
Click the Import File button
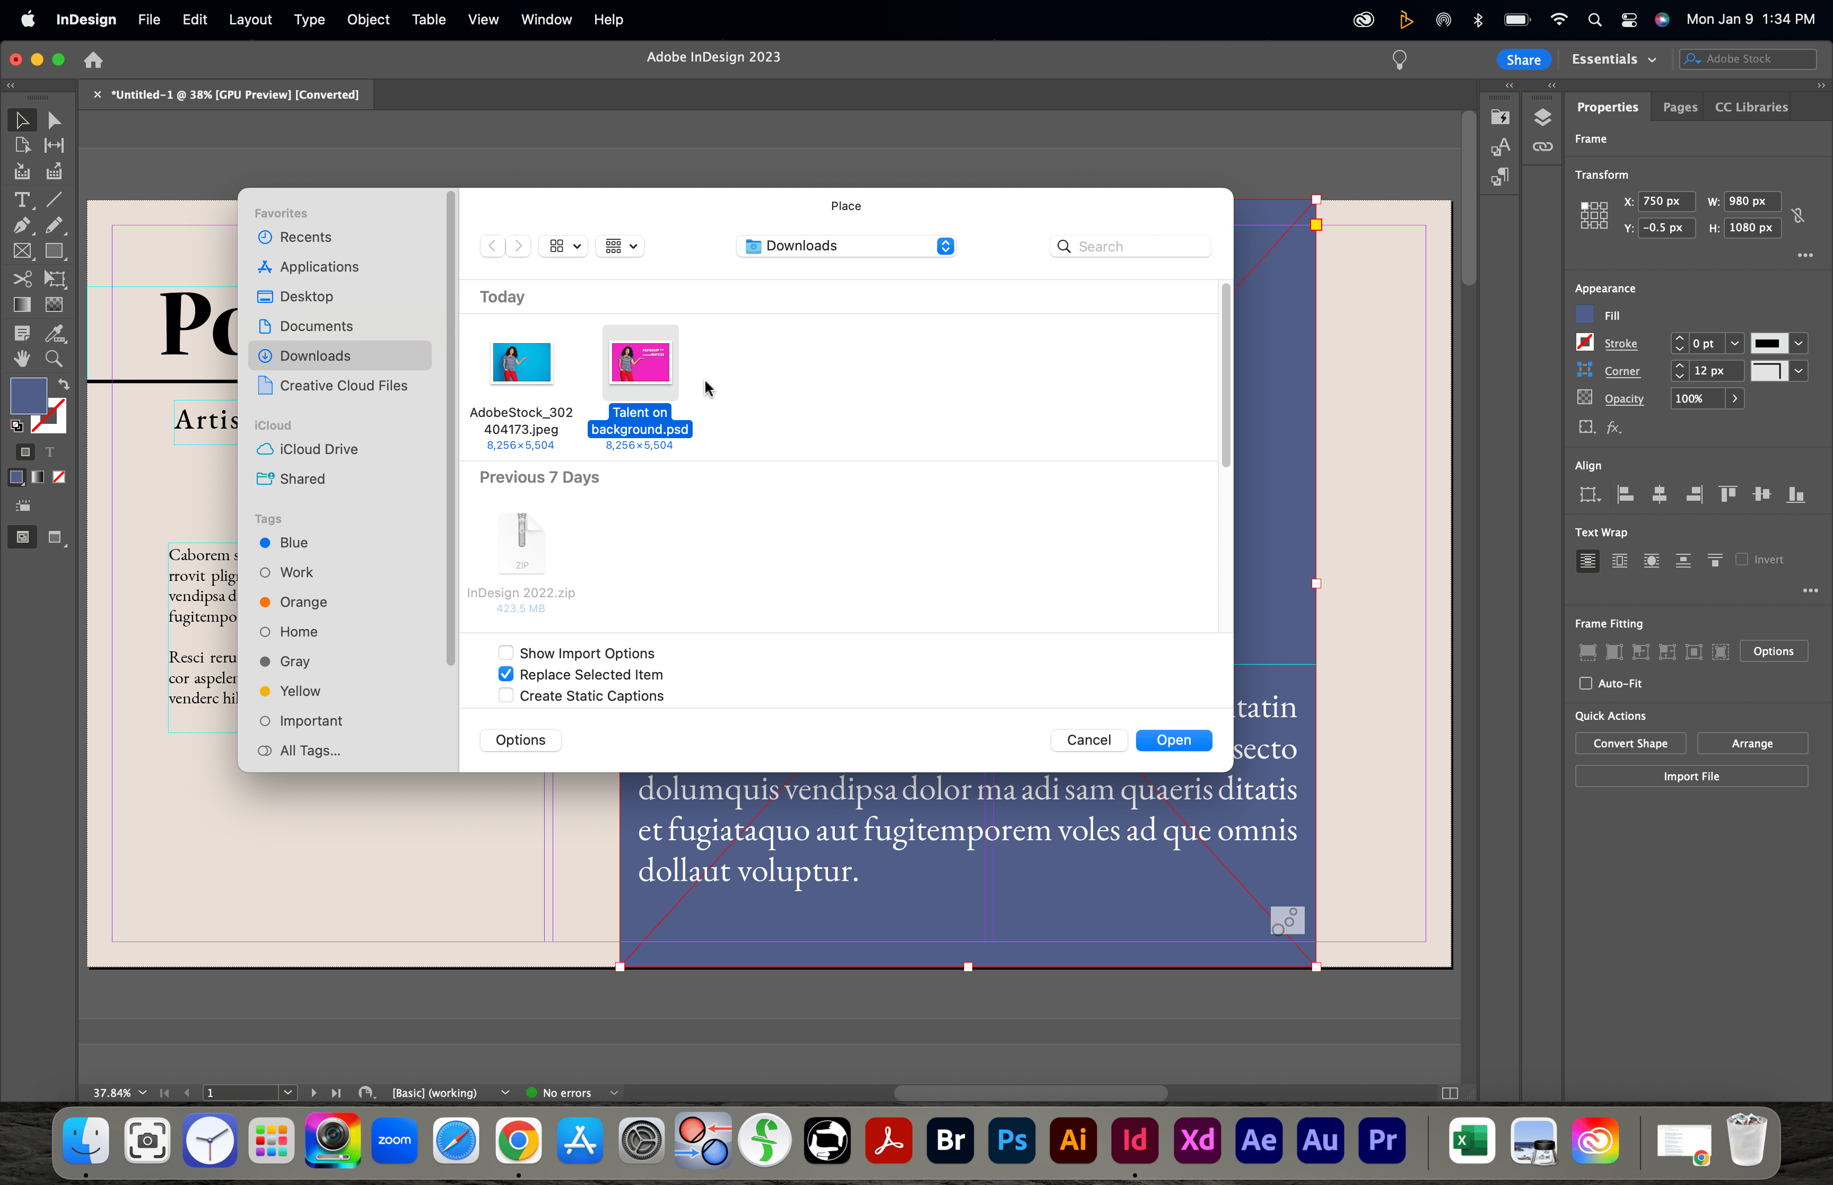click(1691, 777)
